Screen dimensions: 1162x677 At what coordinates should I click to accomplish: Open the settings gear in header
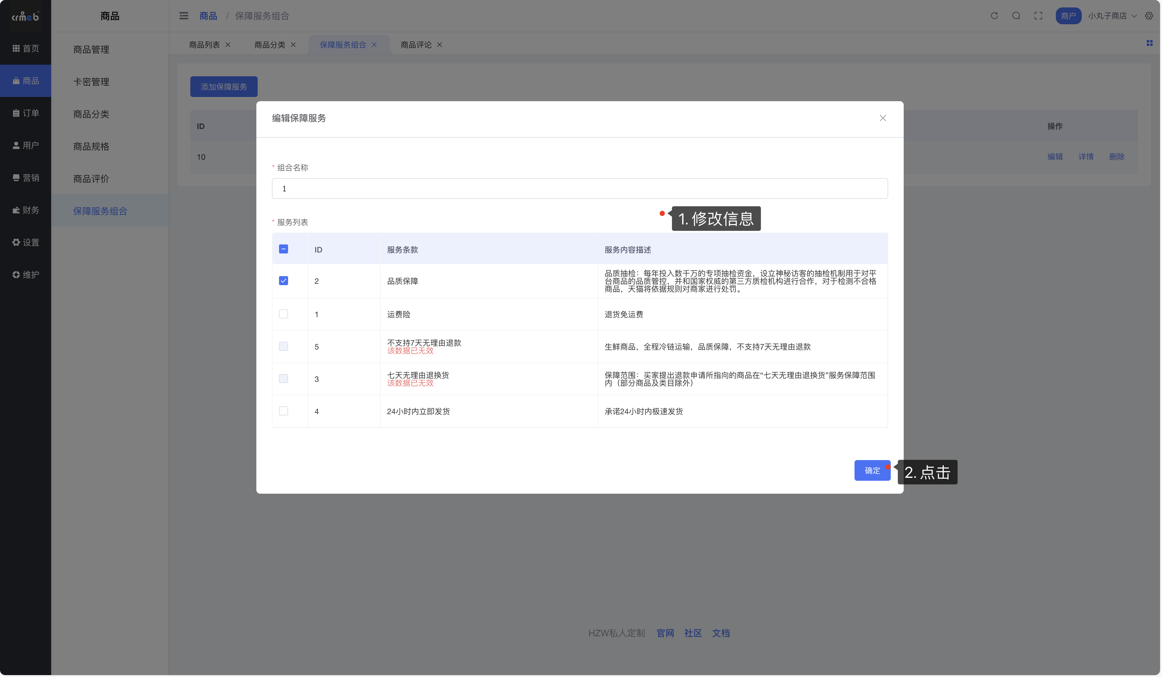[x=1149, y=16]
